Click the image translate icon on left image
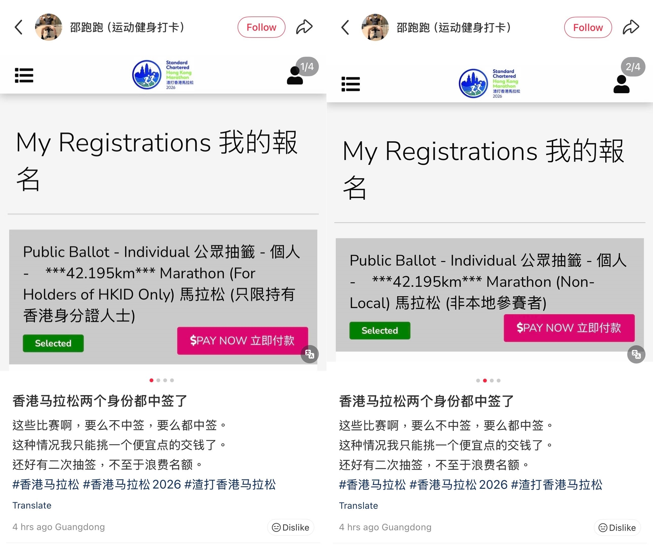The height and width of the screenshot is (552, 653). coord(309,354)
